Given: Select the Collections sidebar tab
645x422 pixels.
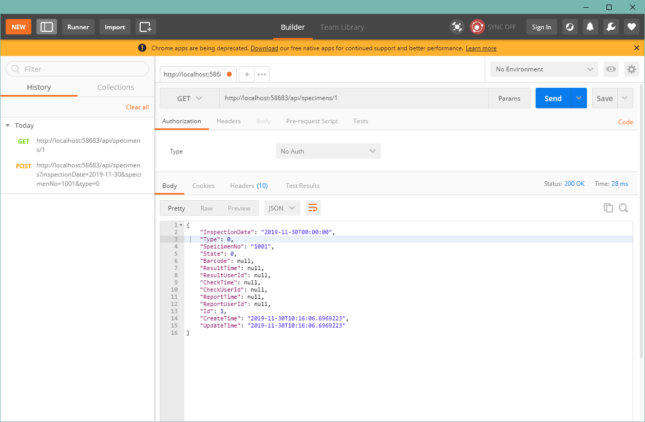Looking at the screenshot, I should click(116, 87).
